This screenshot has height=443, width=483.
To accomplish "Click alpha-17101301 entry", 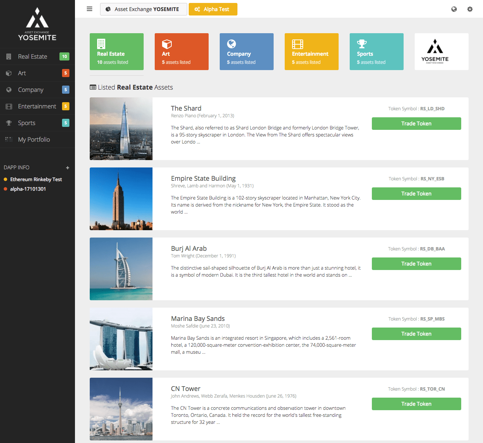I will 25,189.
